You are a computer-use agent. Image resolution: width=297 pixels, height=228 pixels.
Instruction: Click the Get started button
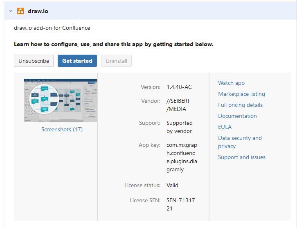77,61
